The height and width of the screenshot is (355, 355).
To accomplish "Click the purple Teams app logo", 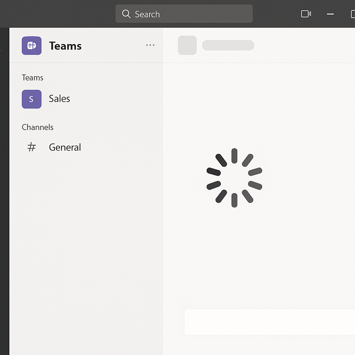I will click(32, 45).
